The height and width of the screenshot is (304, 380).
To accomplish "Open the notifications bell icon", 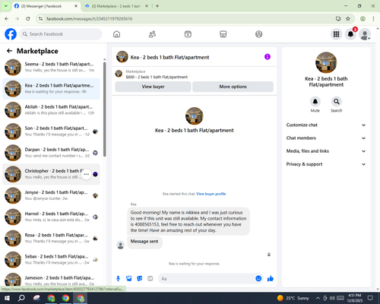I will 350,34.
